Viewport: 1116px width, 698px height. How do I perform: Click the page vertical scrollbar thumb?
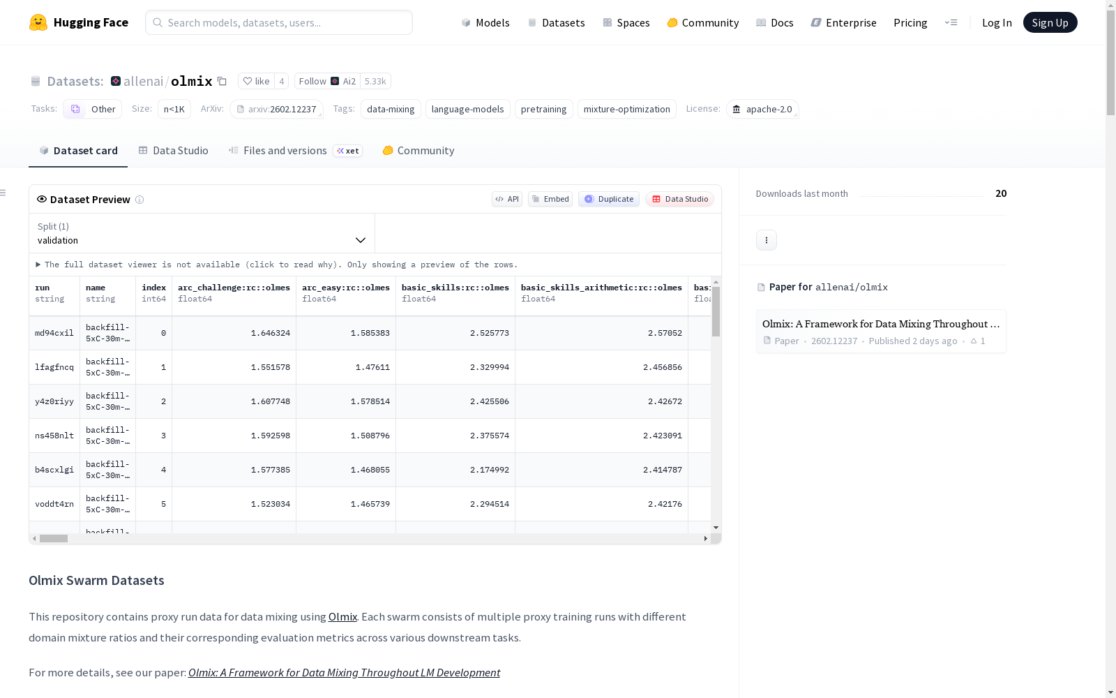pyautogui.click(x=1110, y=62)
